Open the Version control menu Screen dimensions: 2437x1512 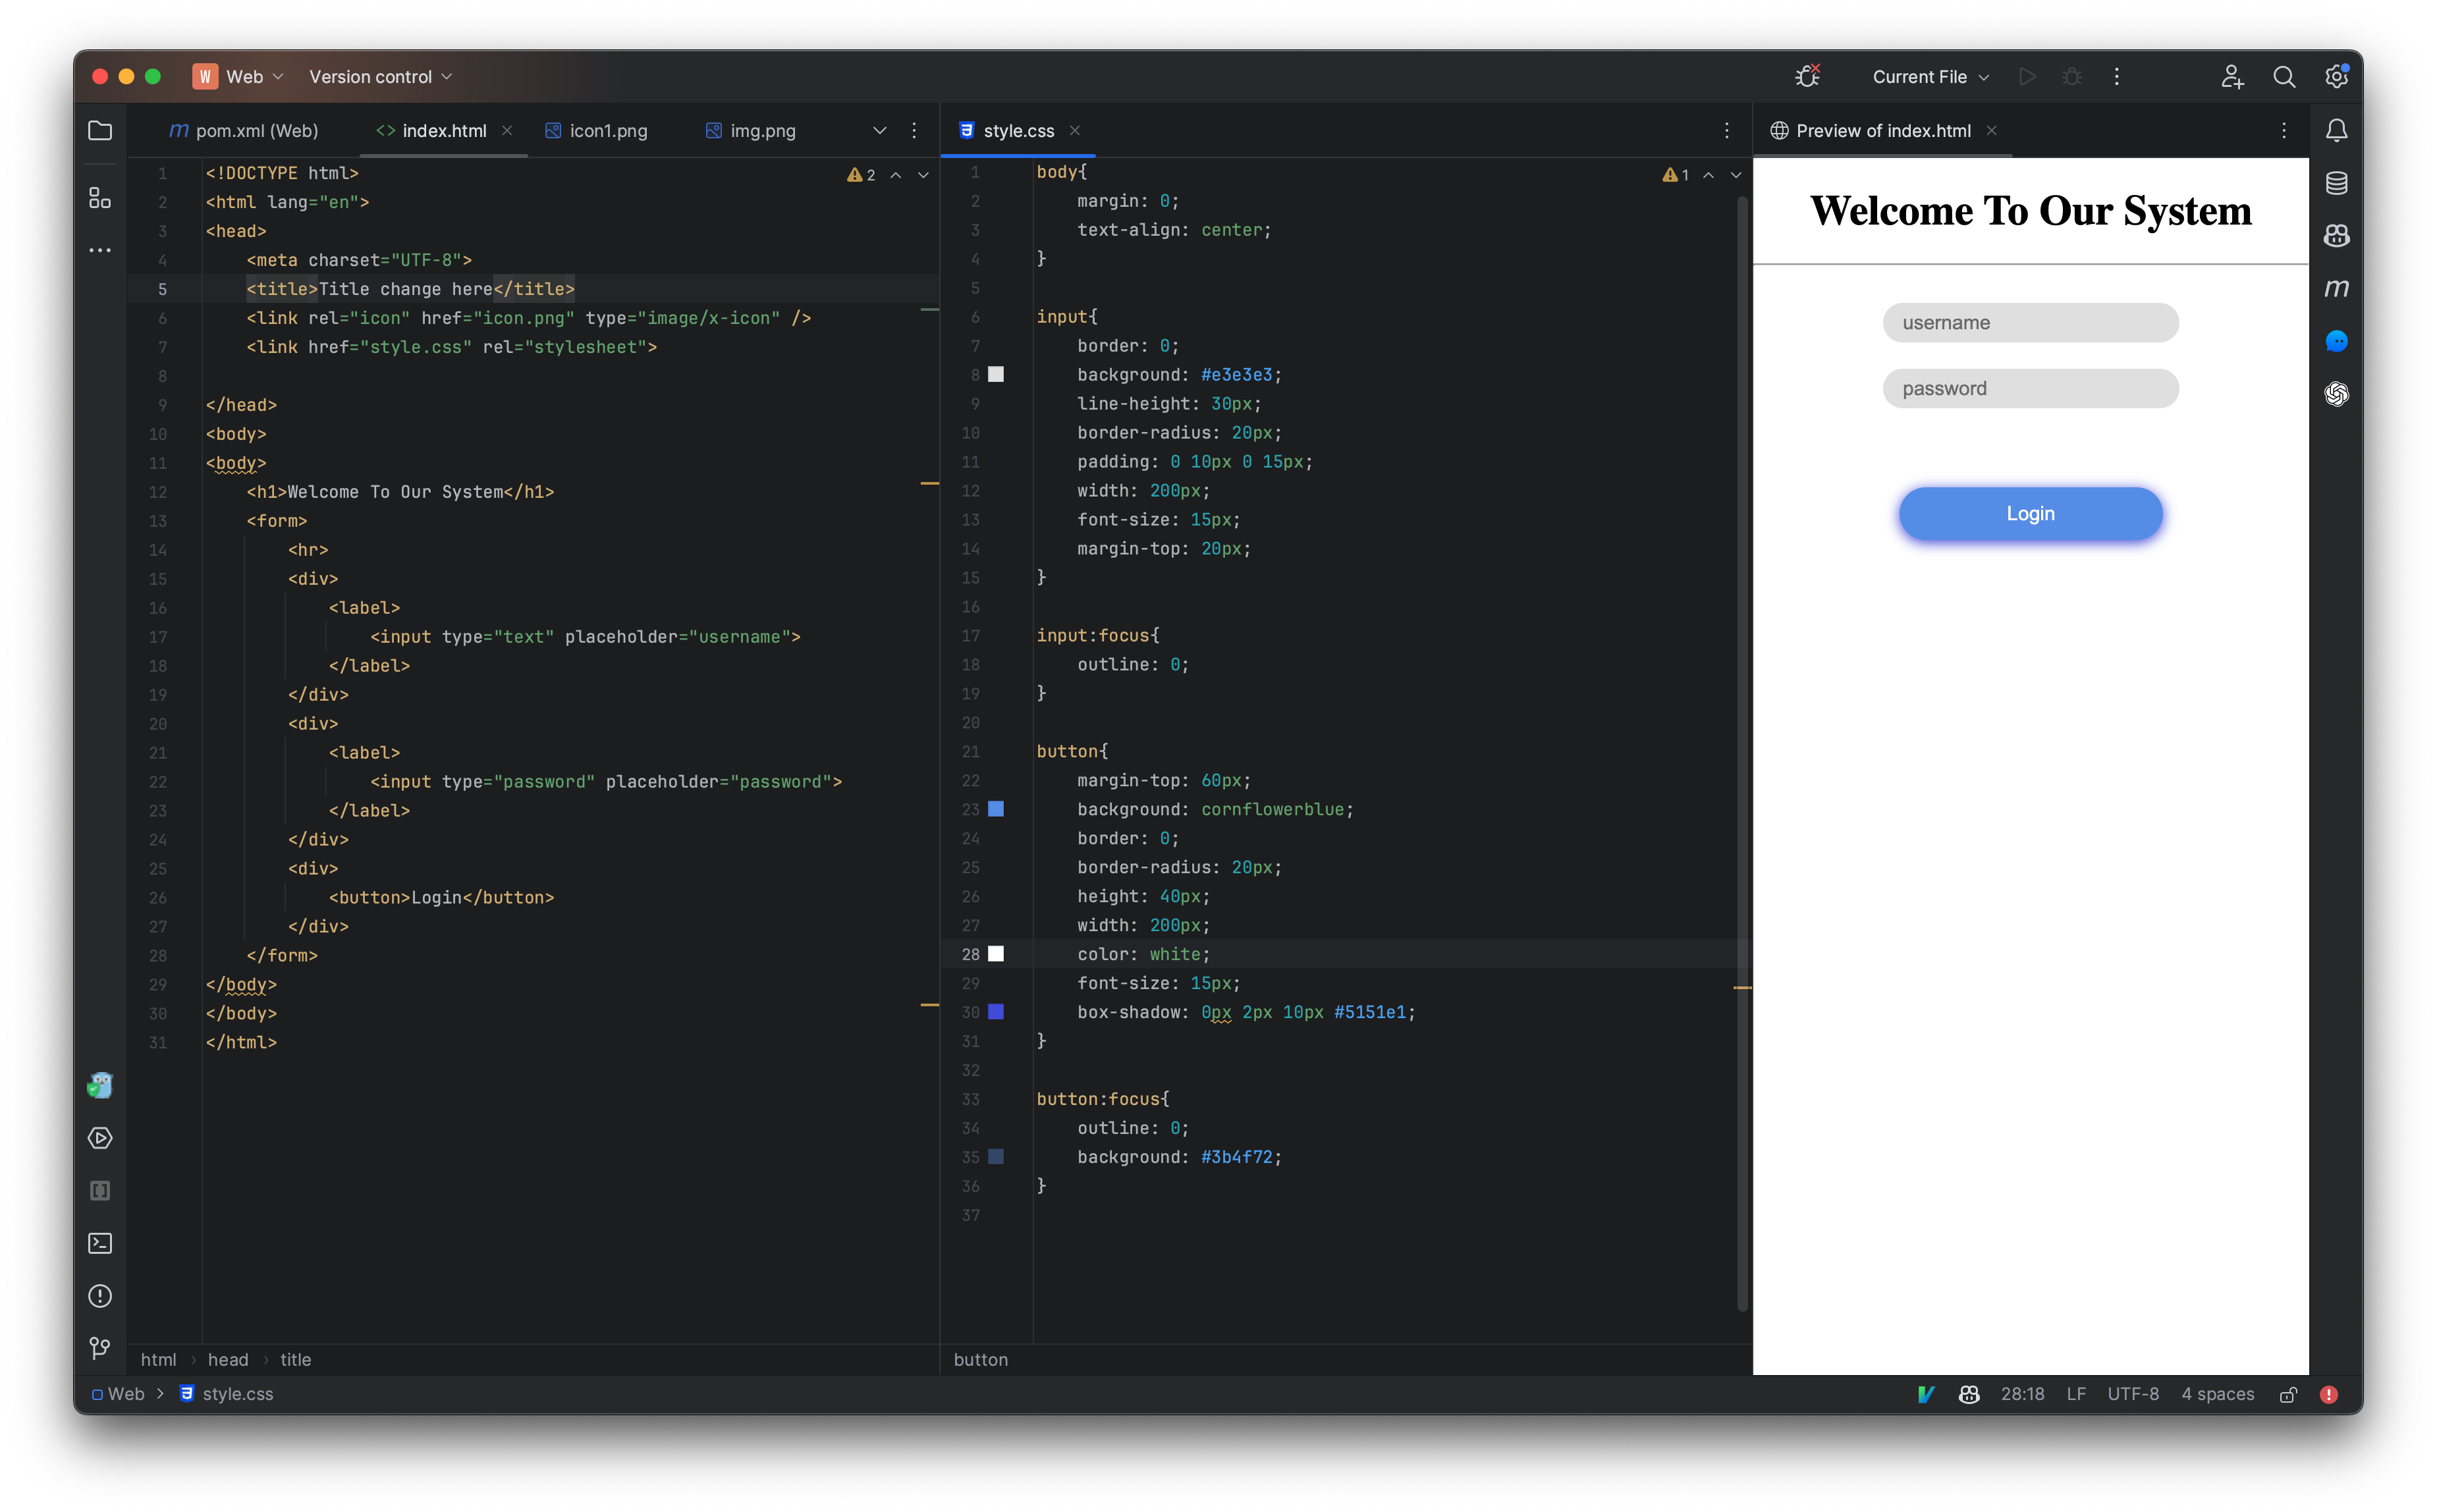coord(378,76)
